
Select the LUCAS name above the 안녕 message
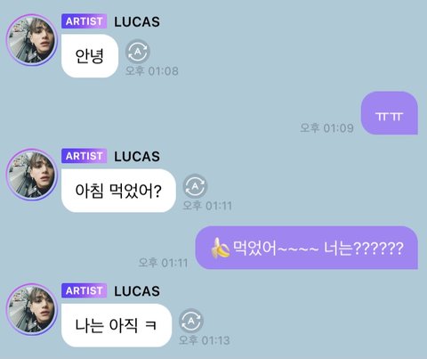click(137, 22)
